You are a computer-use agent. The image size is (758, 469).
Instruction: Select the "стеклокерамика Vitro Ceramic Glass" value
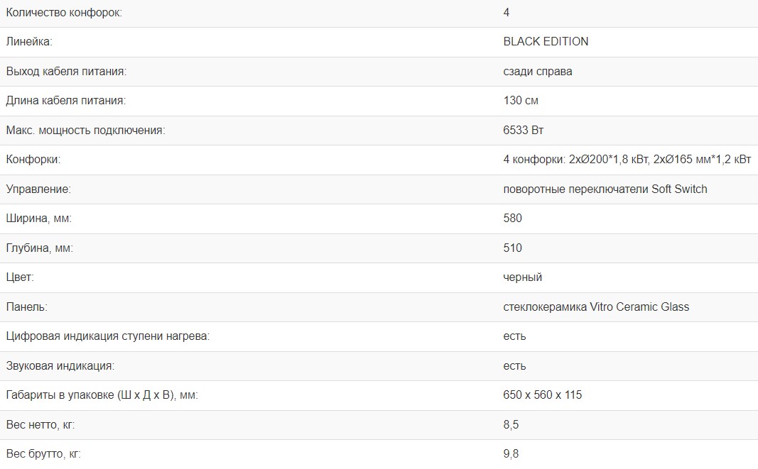tap(596, 307)
